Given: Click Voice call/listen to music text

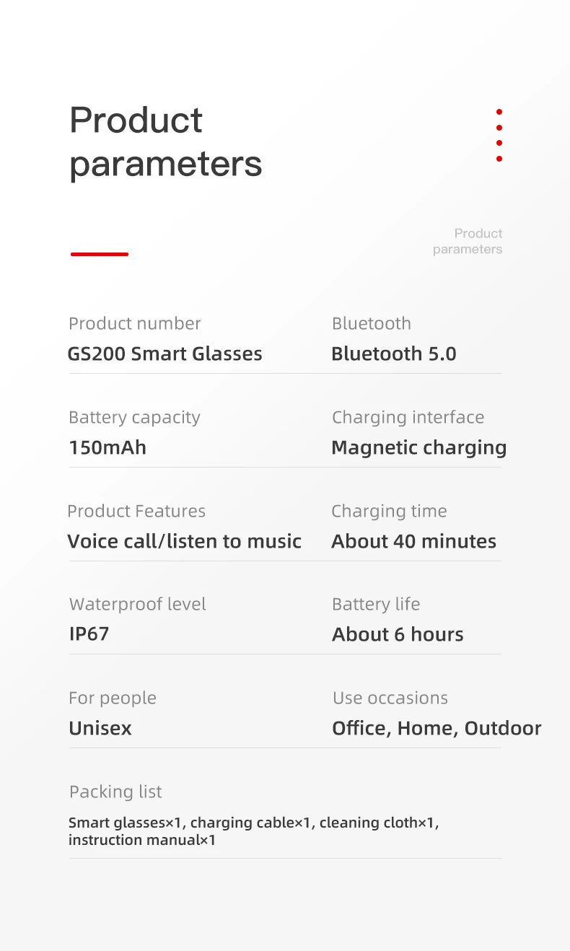Looking at the screenshot, I should click(x=185, y=541).
